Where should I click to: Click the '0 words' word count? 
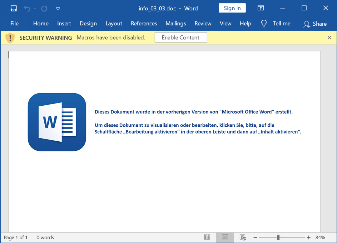[x=45, y=237]
